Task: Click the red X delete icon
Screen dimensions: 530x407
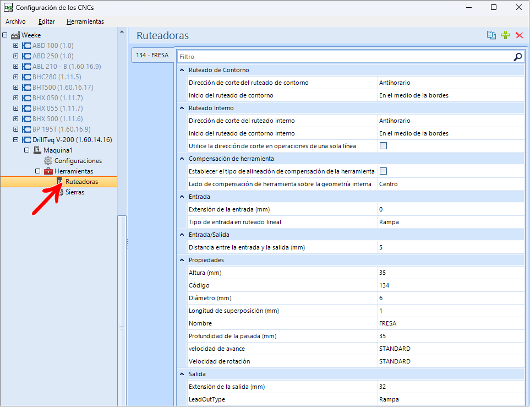Action: [520, 35]
